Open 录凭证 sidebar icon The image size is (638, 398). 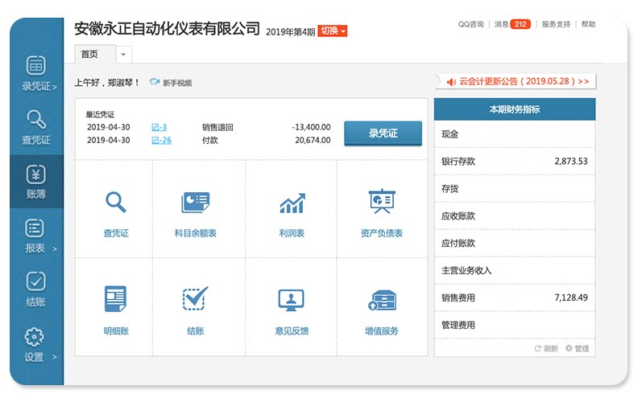[35, 65]
